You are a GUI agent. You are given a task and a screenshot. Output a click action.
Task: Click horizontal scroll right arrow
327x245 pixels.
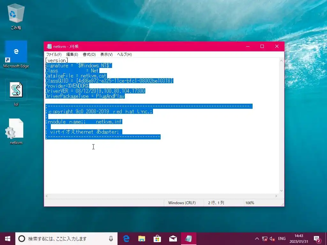[x=276, y=196]
